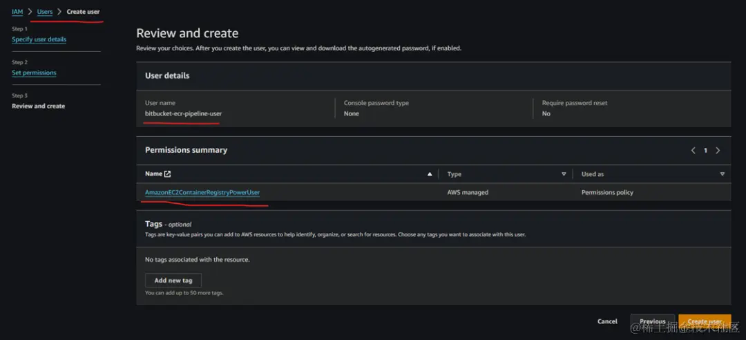Viewport: 746px width, 340px height.
Task: Open Step 2 Set permissions
Action: pos(34,73)
